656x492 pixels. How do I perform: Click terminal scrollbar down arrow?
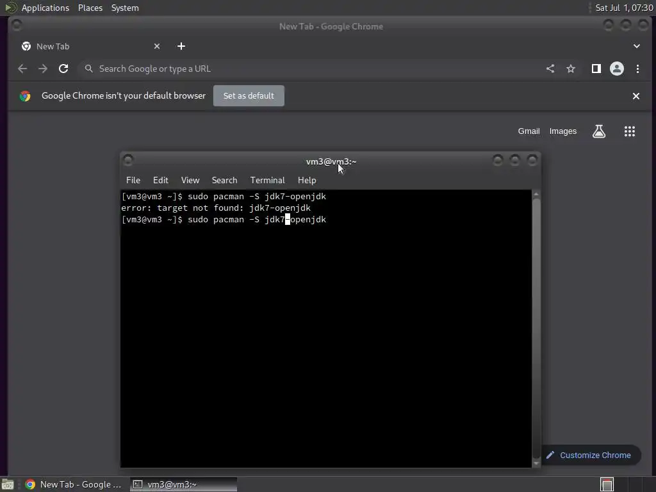pyautogui.click(x=536, y=463)
